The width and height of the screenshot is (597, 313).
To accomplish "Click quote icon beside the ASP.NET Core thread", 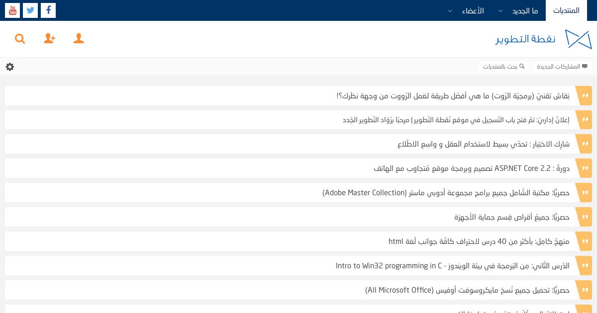I will click(x=585, y=168).
